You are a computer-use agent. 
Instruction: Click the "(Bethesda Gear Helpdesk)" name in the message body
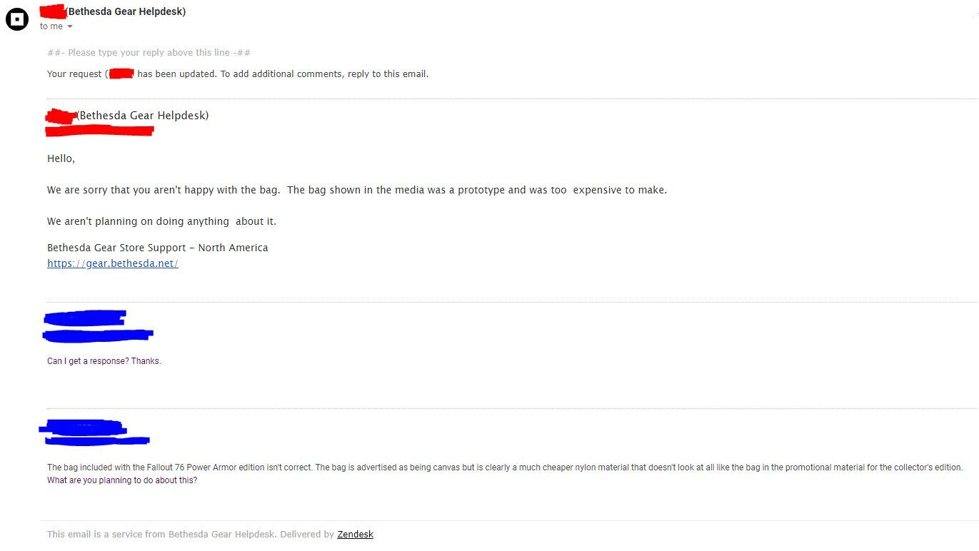pos(143,116)
